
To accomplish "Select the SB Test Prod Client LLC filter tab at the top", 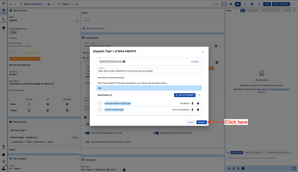I will point(271,11).
